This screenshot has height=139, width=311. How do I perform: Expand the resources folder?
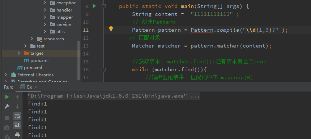coord(32,39)
